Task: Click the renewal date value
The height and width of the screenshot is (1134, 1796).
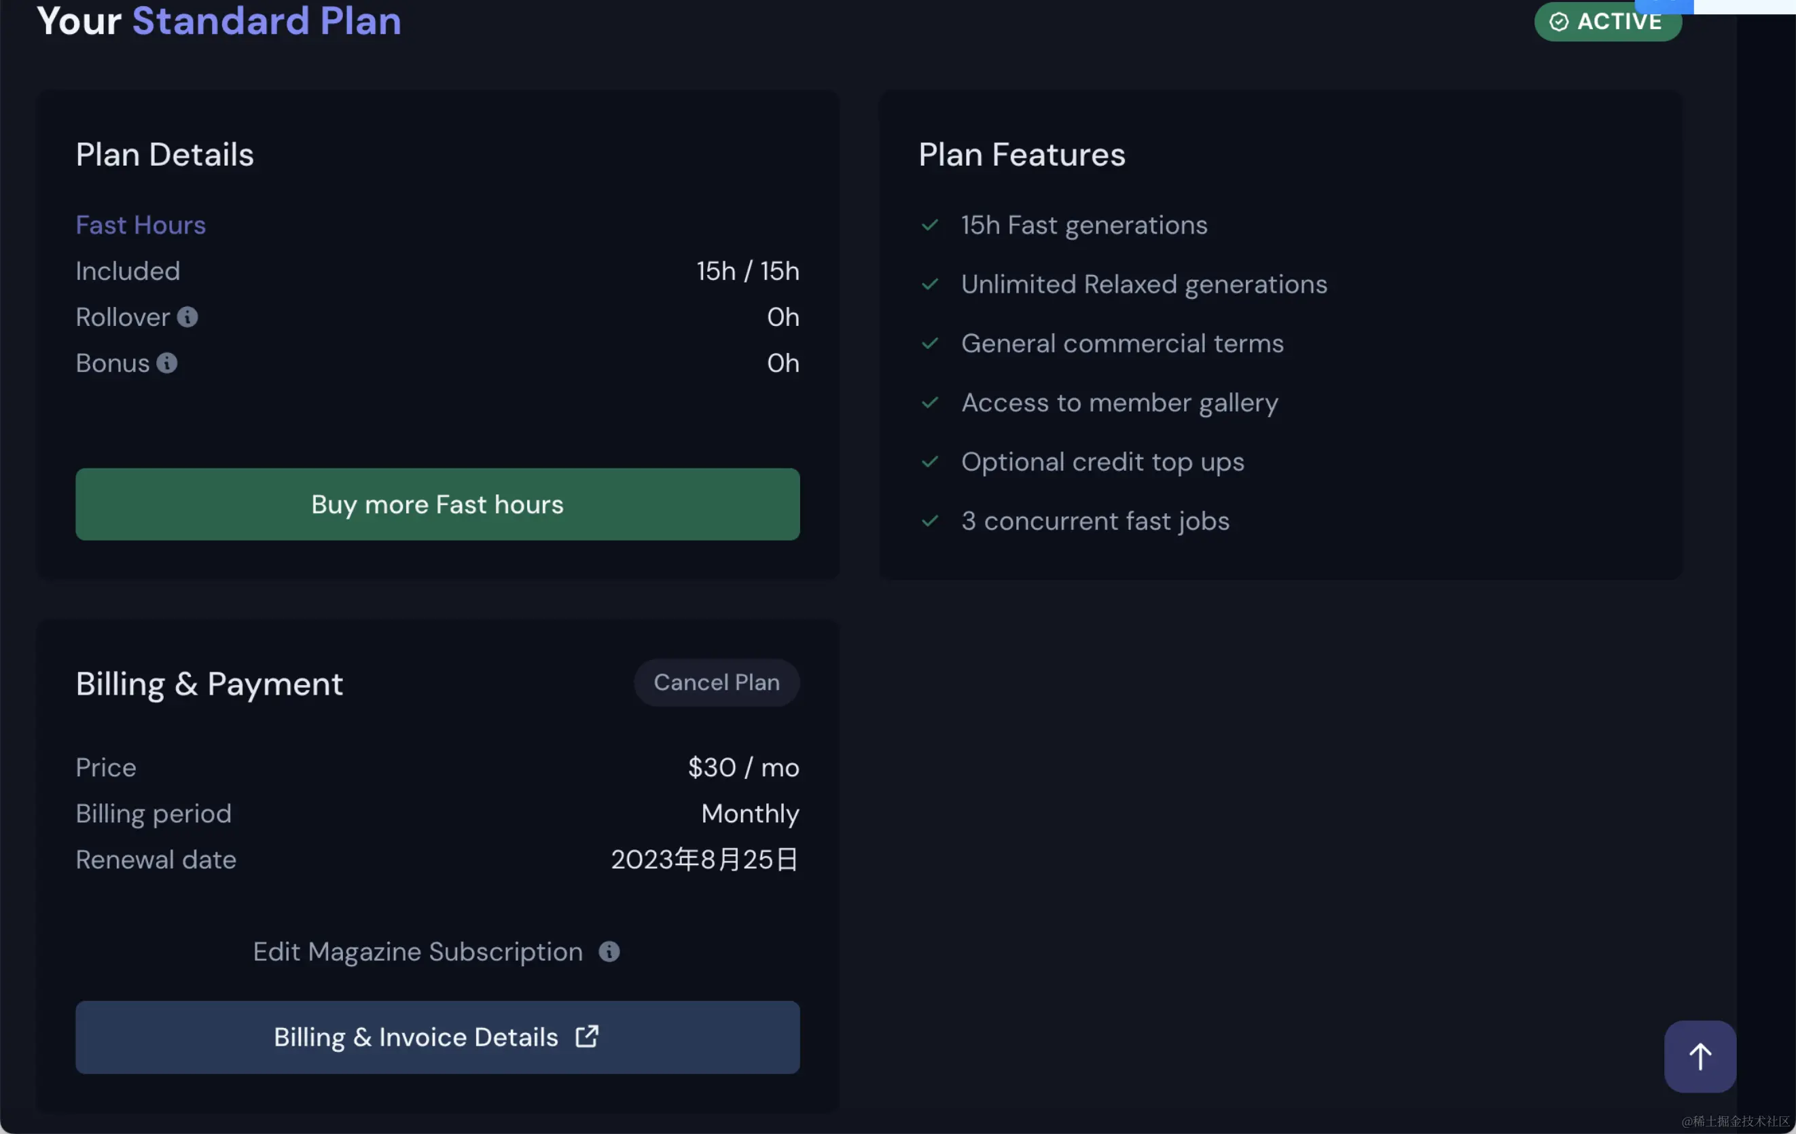Action: (x=704, y=860)
